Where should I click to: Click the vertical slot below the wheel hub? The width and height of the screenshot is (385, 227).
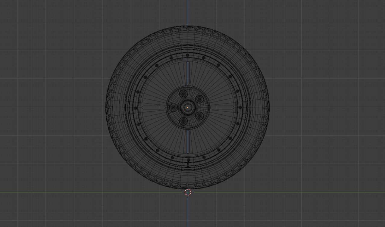click(x=188, y=142)
